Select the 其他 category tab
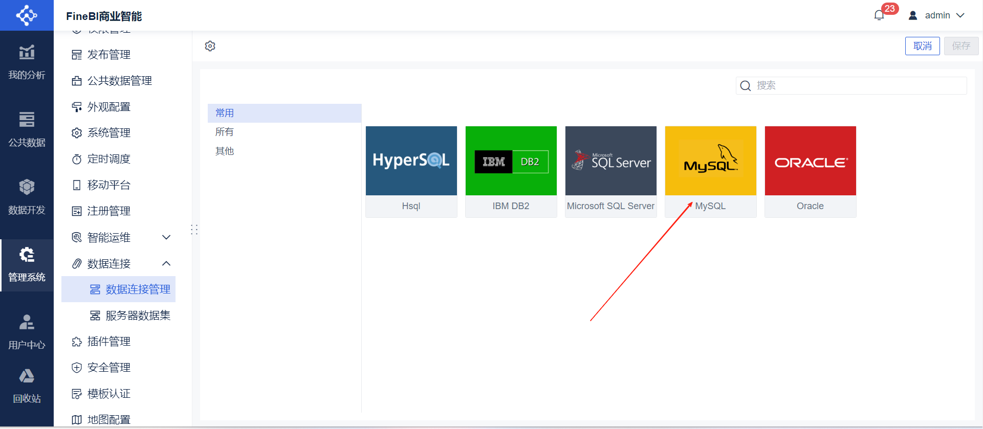Image resolution: width=983 pixels, height=429 pixels. click(285, 151)
